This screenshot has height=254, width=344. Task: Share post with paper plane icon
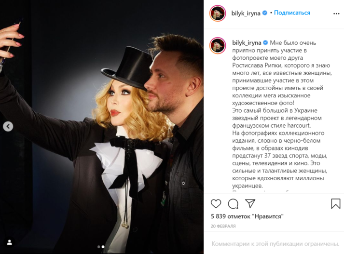250,203
